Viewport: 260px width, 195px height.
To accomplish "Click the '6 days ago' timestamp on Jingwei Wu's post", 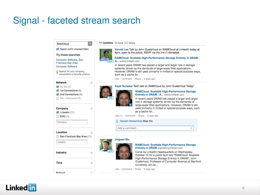I will 149,169.
